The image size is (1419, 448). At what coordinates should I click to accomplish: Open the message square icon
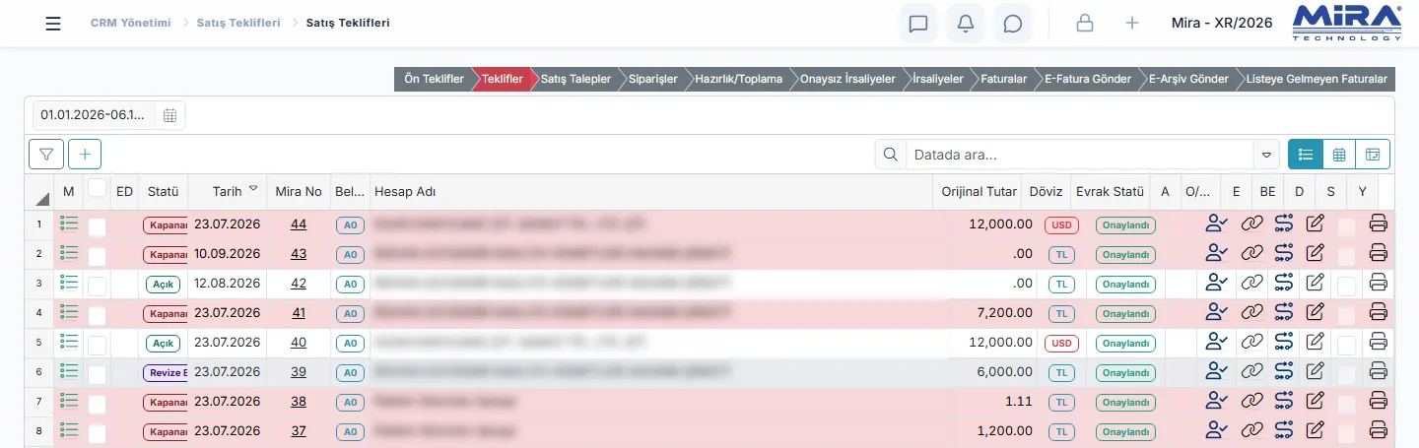coord(918,23)
